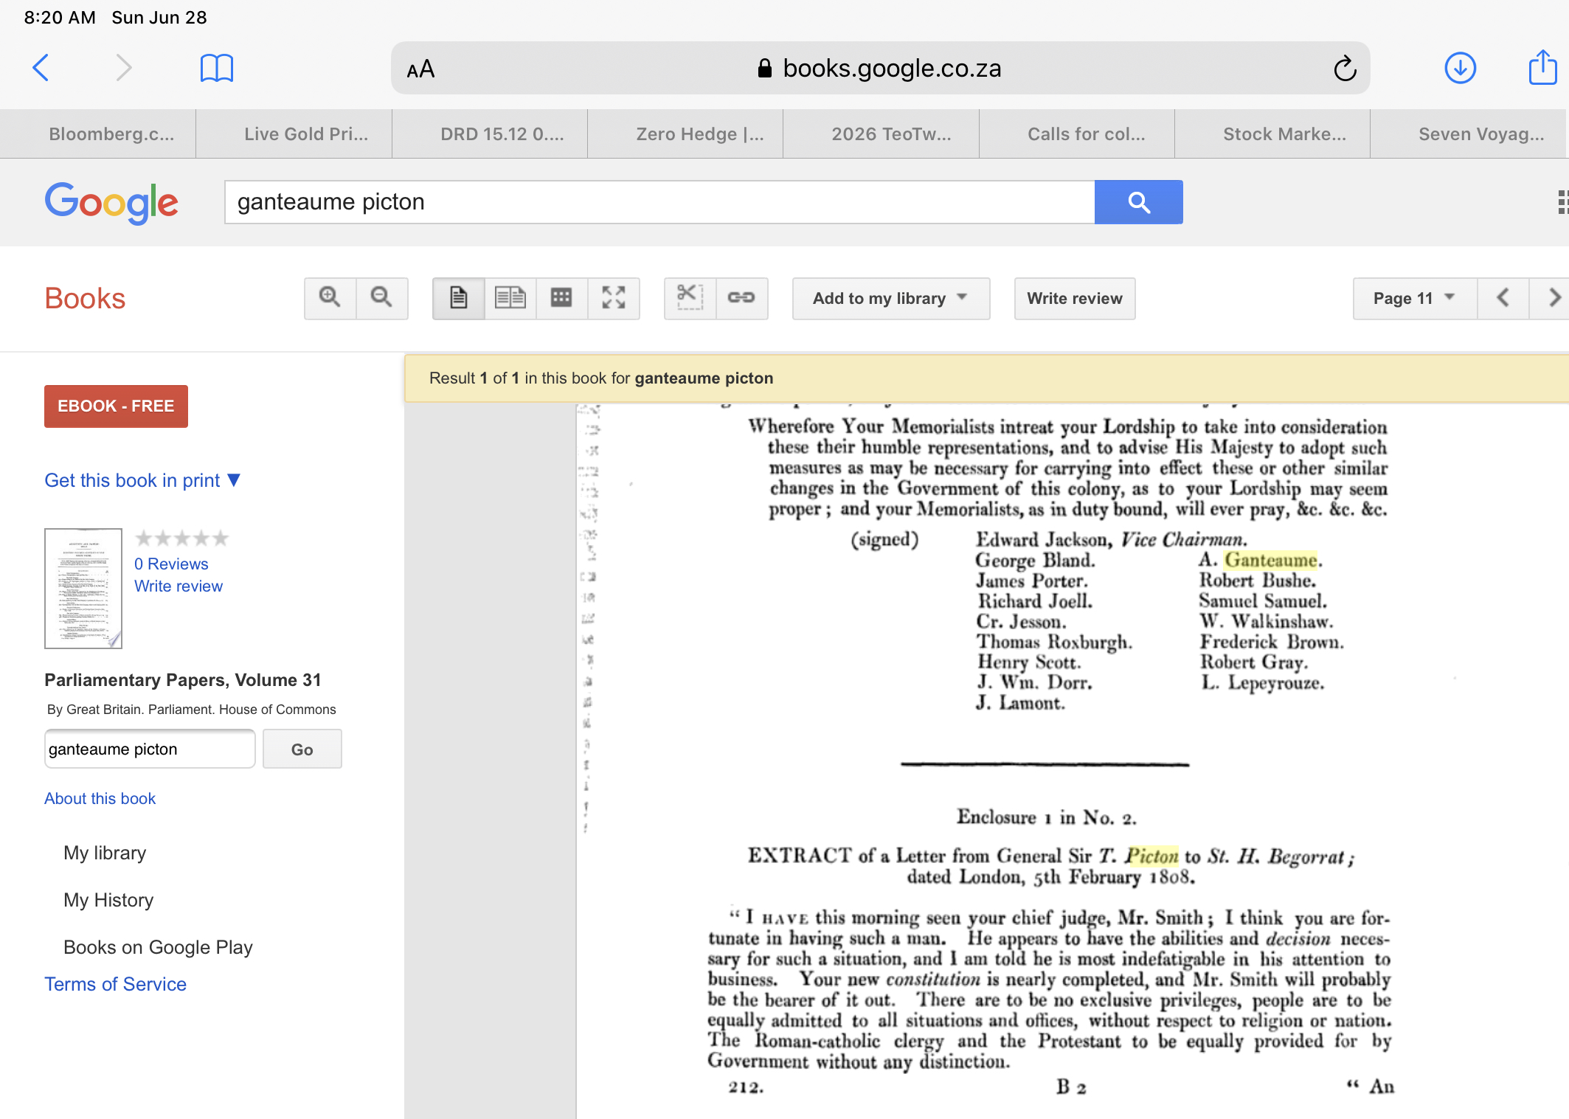Select single page view mode
This screenshot has height=1119, width=1569.
(458, 298)
